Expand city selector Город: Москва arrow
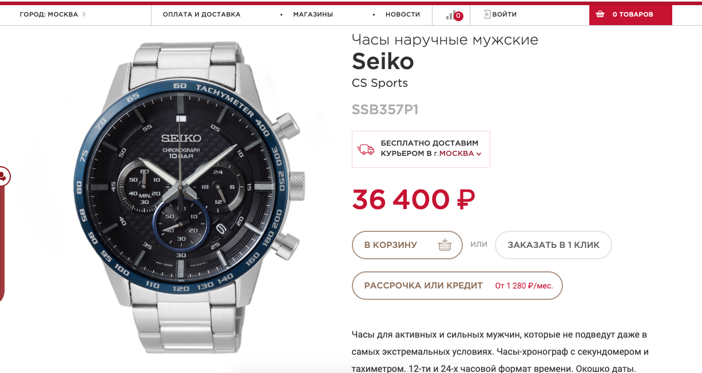 [x=84, y=14]
